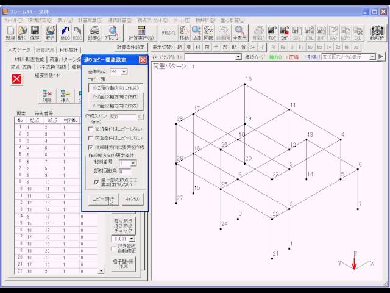This screenshot has width=390, height=293.
Task: Switch to 節点・支持 tab
Action: coord(21,67)
